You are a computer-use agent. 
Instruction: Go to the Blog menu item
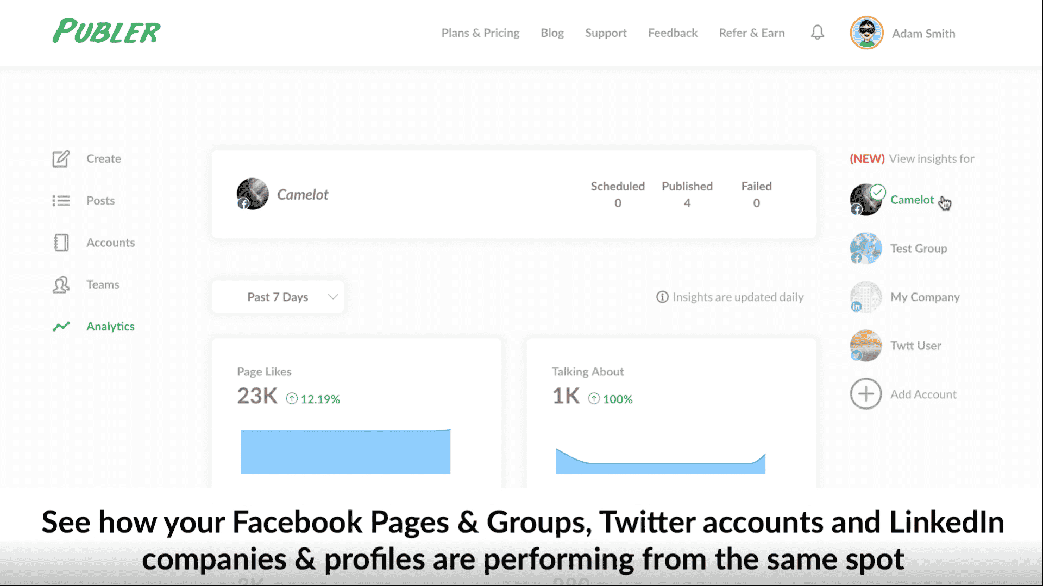[552, 33]
